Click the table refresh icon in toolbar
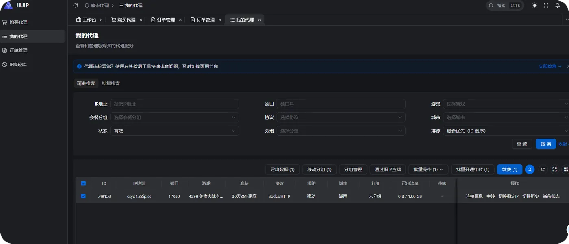Viewport: 569px width, 244px height. [543, 169]
